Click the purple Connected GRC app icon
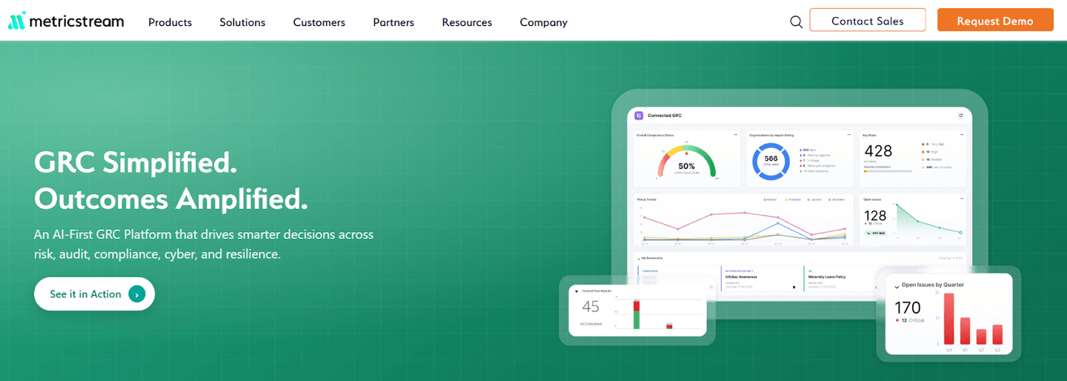The image size is (1067, 381). [639, 115]
